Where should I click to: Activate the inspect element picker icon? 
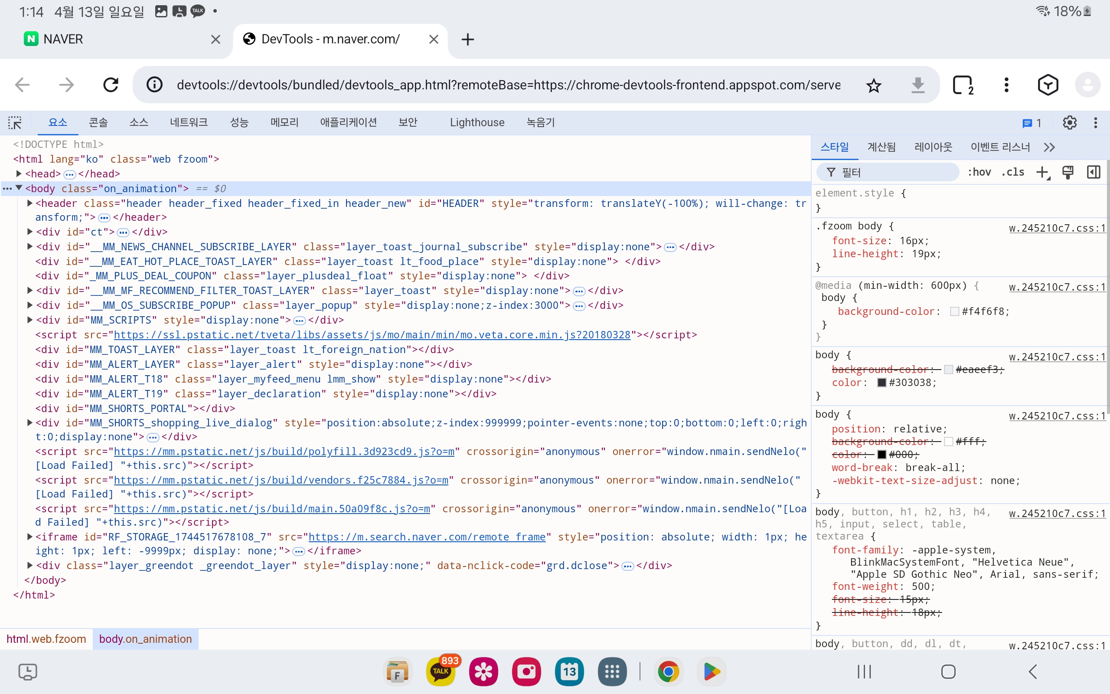tap(15, 123)
